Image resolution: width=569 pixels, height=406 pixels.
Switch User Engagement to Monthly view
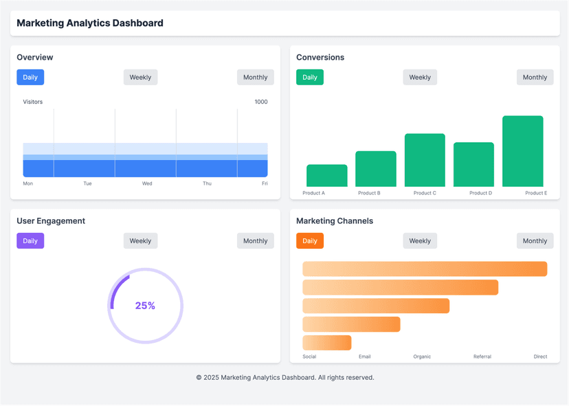click(x=255, y=240)
